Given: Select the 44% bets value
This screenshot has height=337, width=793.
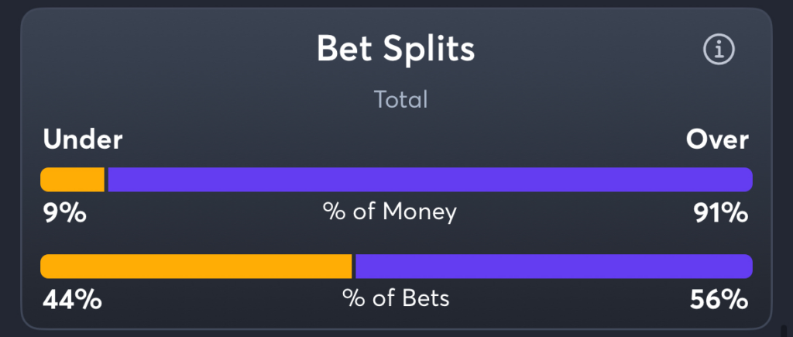Looking at the screenshot, I should (71, 299).
